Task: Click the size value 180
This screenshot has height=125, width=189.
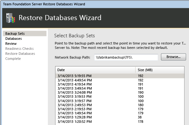Action: click(141, 105)
